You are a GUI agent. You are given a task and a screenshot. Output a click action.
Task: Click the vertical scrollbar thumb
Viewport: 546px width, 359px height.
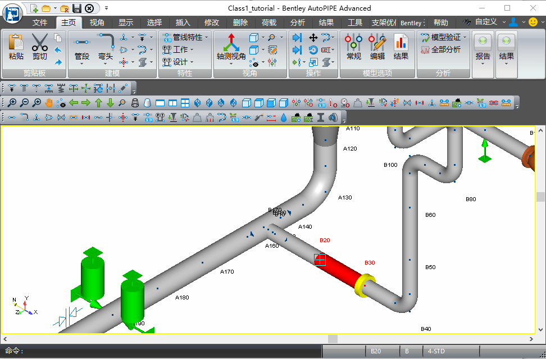tap(540, 197)
